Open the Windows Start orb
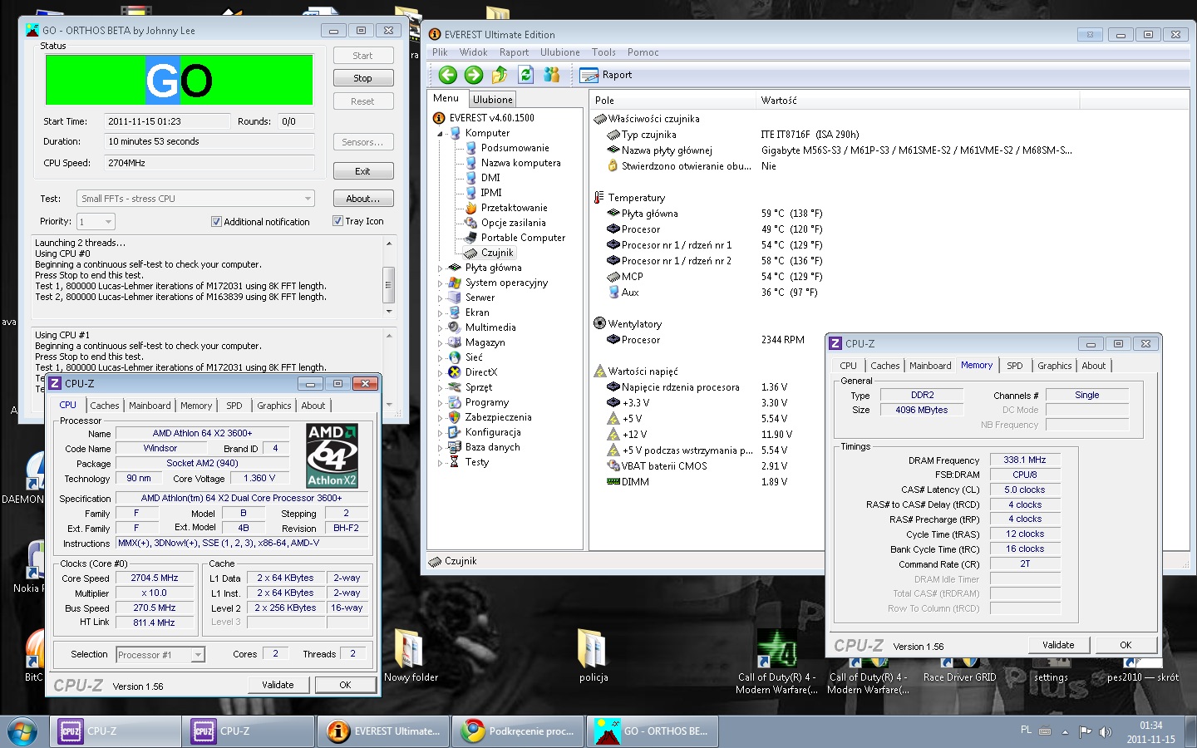 (22, 731)
